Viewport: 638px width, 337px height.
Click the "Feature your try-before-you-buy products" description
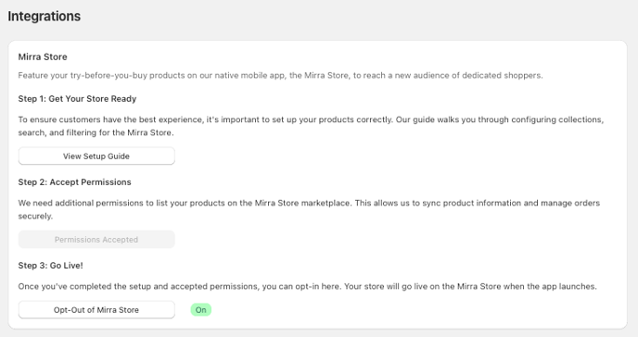click(280, 76)
